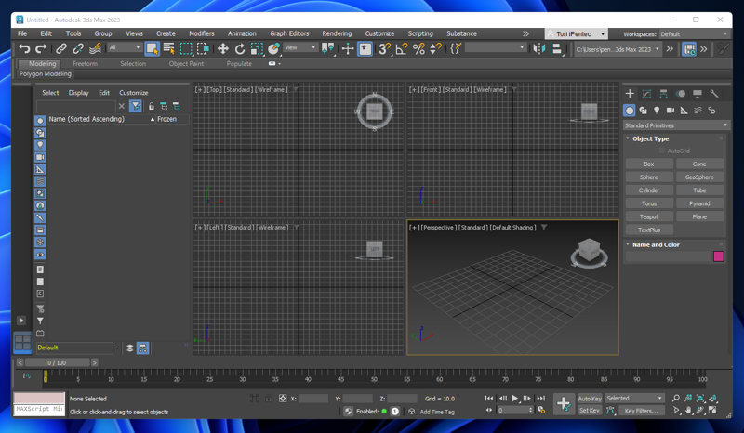The height and width of the screenshot is (433, 744).
Task: Select the Lights category icon
Action: click(x=657, y=111)
